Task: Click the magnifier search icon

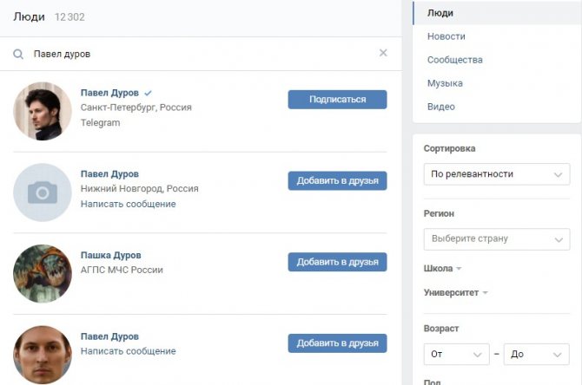Action: [x=18, y=54]
